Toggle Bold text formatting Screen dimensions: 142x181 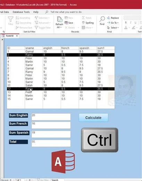pos(126,23)
